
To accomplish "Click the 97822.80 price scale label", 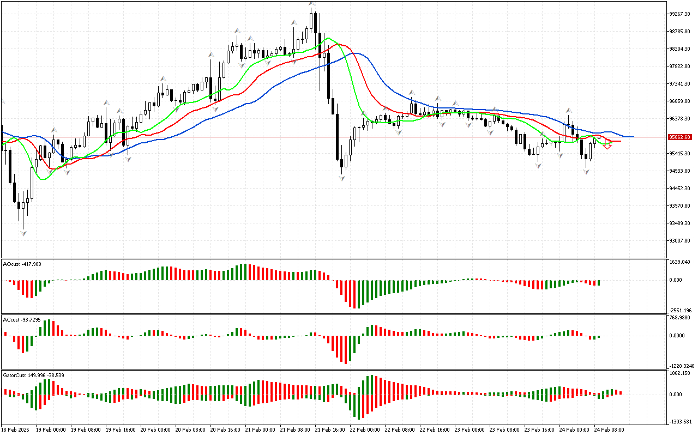I will (x=681, y=66).
